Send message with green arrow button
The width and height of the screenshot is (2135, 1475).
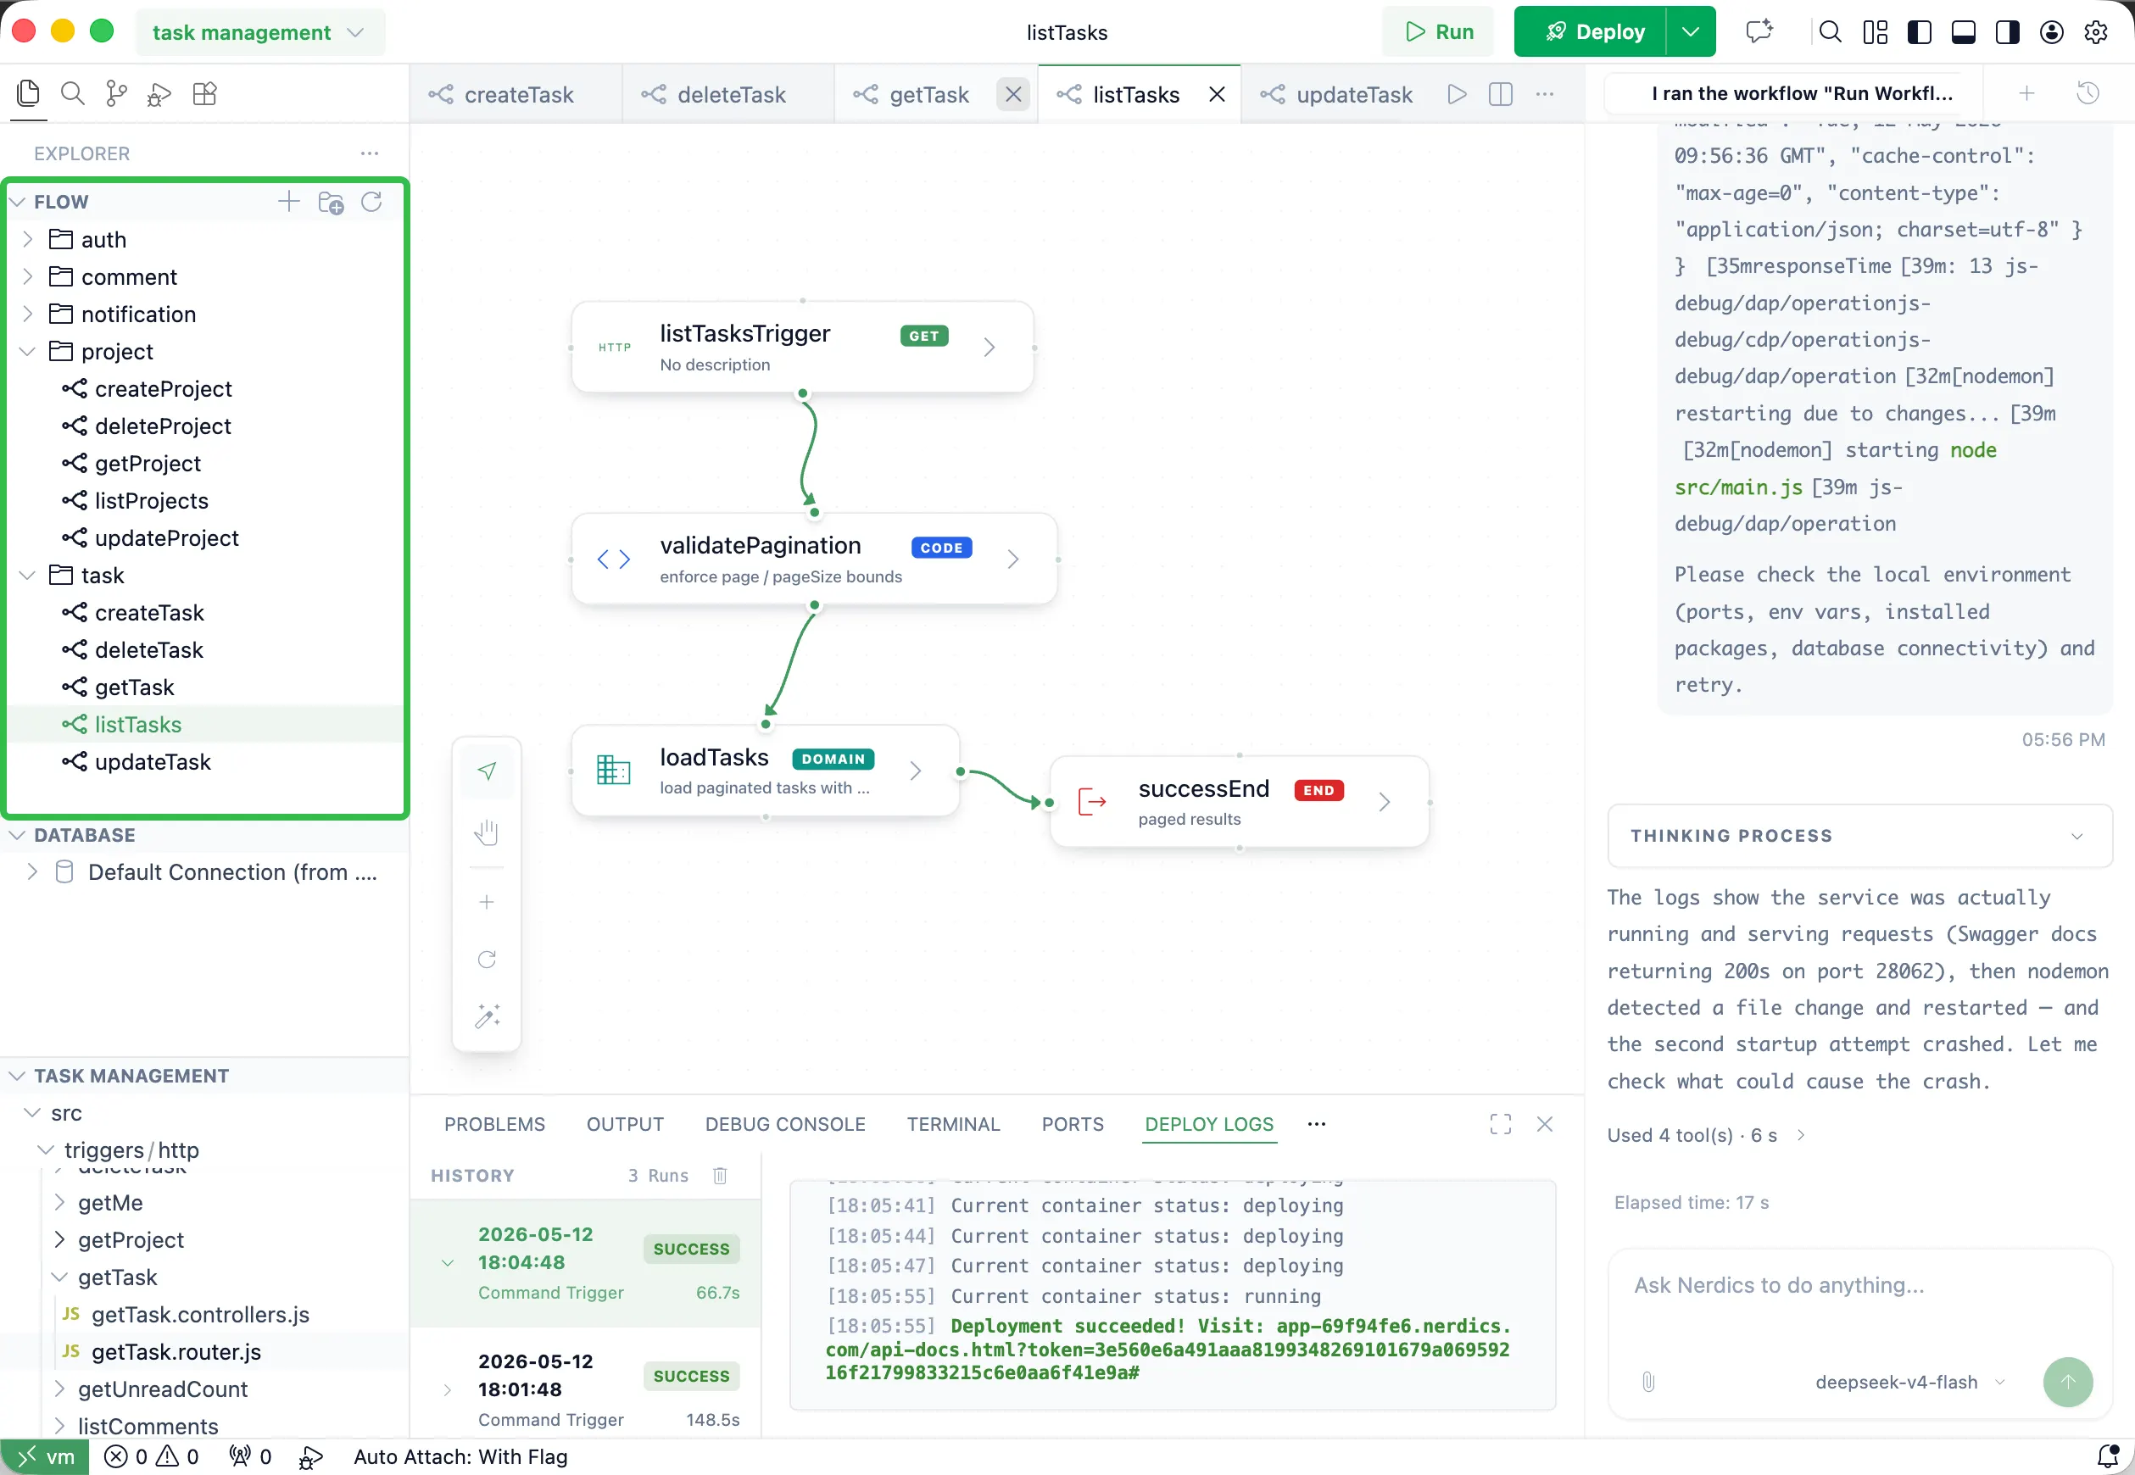click(2067, 1381)
